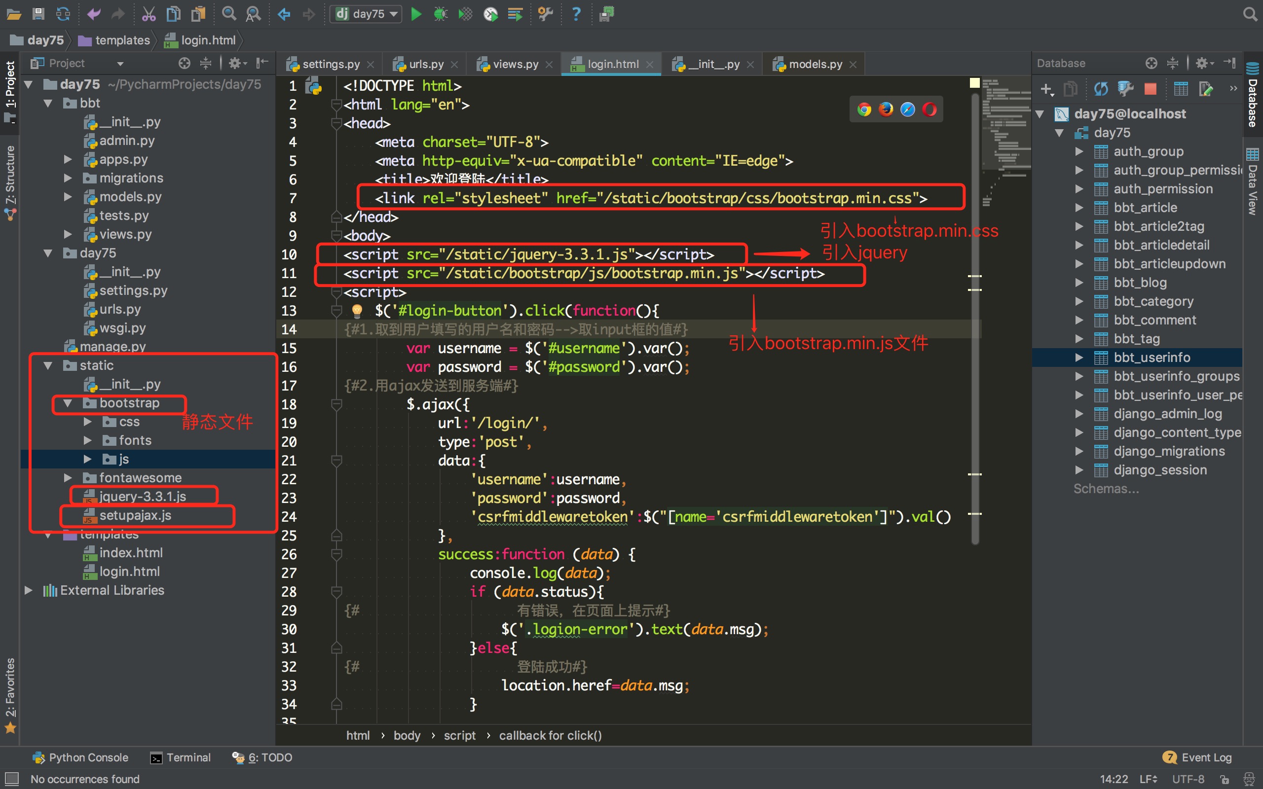Viewport: 1263px width, 789px height.
Task: Toggle the Data View side stripe
Action: pyautogui.click(x=1253, y=182)
